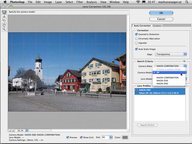
Task: Toggle the Show Grid checkbox
Action: [x=81, y=137]
